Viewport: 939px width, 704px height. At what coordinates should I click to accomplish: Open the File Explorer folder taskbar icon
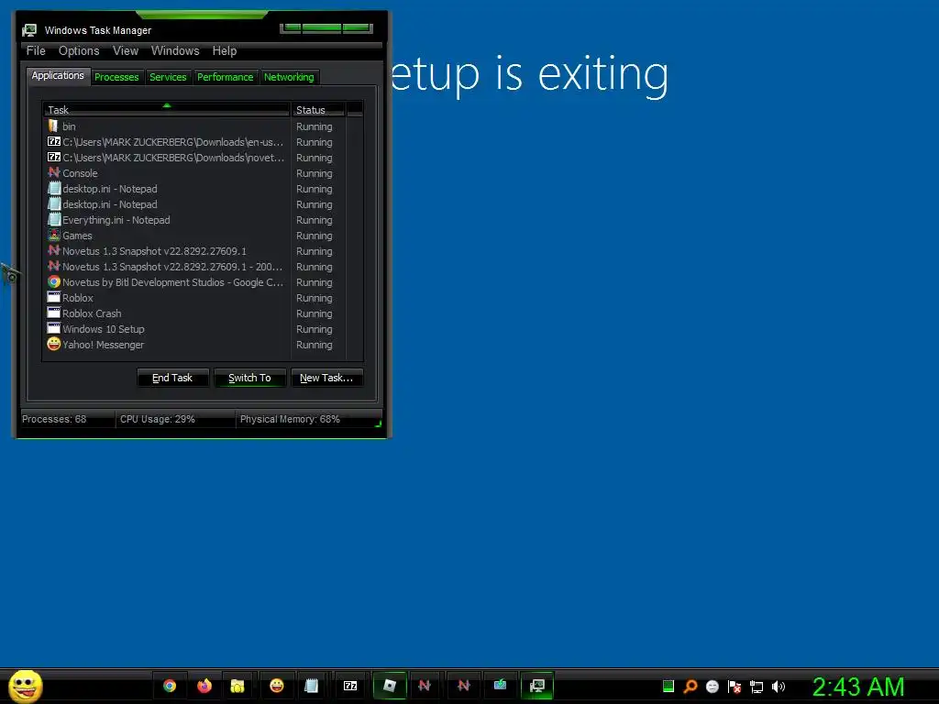(x=238, y=686)
